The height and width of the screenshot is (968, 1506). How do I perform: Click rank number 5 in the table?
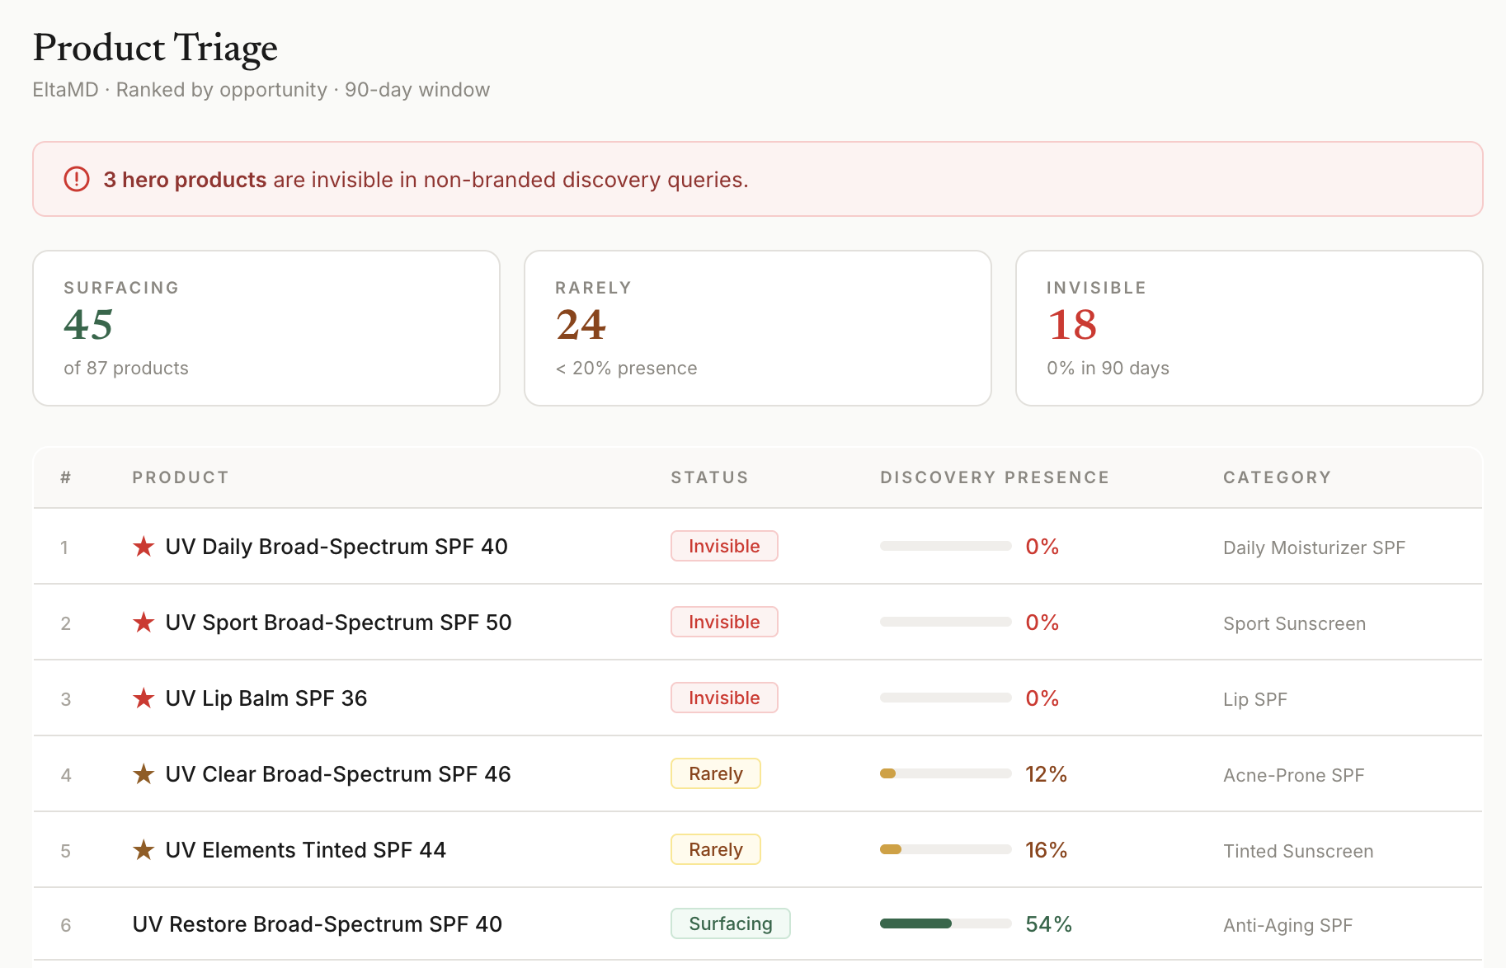point(66,851)
